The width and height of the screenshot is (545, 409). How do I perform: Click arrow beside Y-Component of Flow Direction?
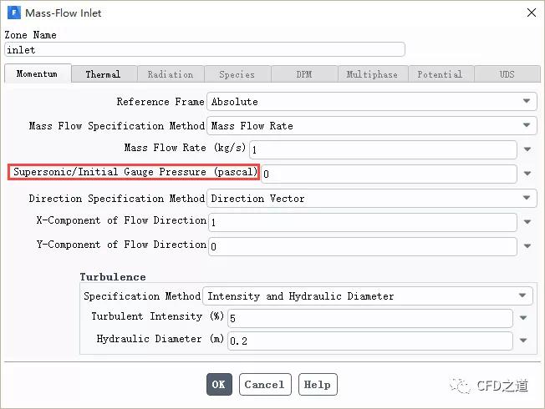click(527, 246)
